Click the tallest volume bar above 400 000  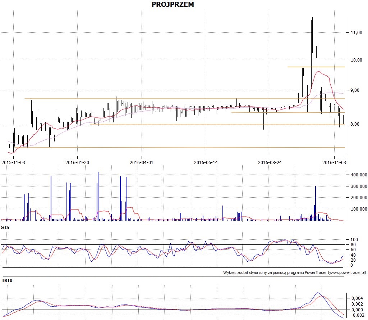(x=98, y=196)
